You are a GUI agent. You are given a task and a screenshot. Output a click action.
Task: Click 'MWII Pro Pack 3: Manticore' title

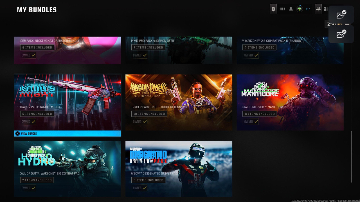[263, 107]
